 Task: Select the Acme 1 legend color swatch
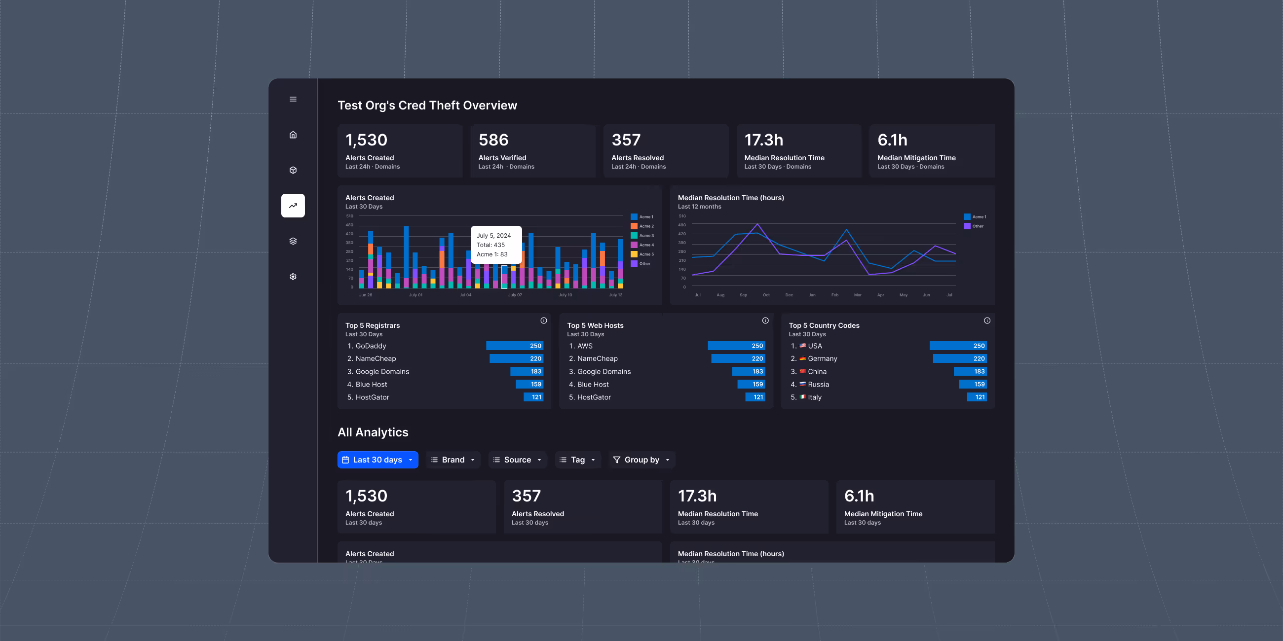[x=634, y=217]
